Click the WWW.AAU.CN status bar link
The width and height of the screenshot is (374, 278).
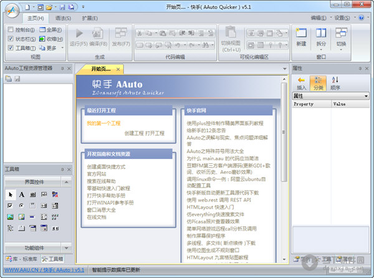pos(44,270)
